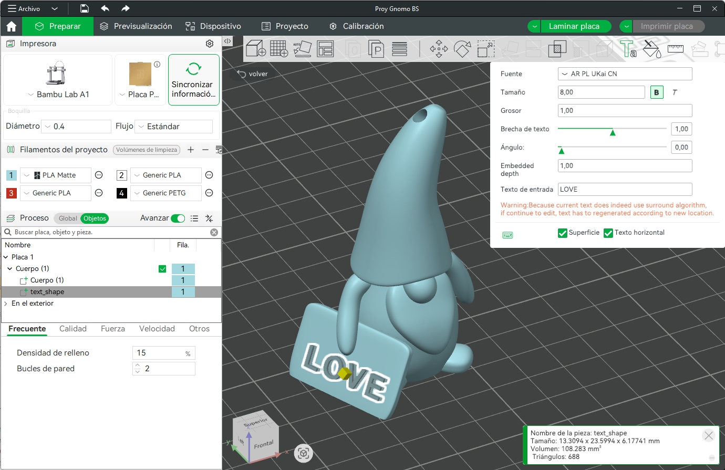Open the Calidad settings tab
This screenshot has width=725, height=470.
click(72, 329)
